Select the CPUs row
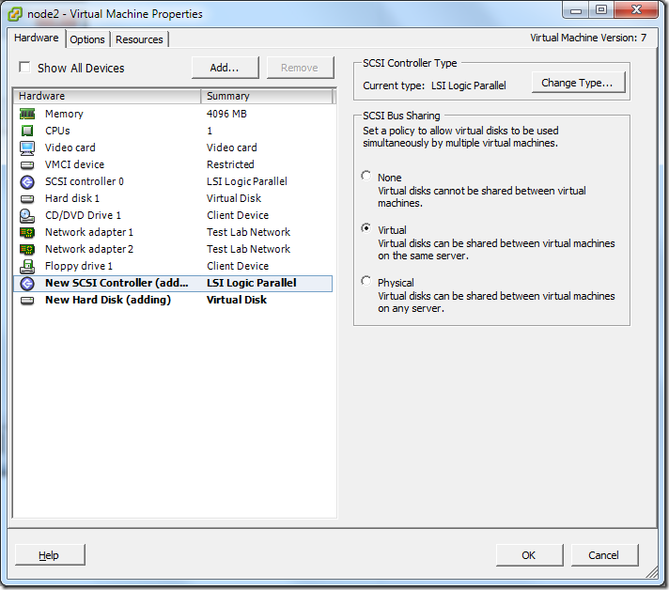Viewport: 669px width, 590px height. (173, 131)
